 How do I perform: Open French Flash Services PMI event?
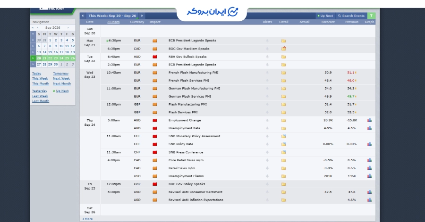pos(188,80)
